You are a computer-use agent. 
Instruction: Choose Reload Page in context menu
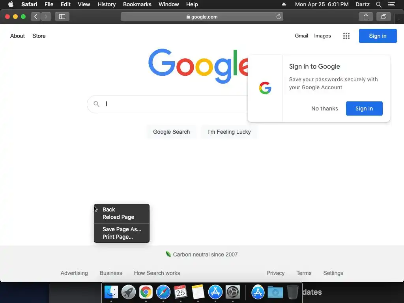point(122,217)
